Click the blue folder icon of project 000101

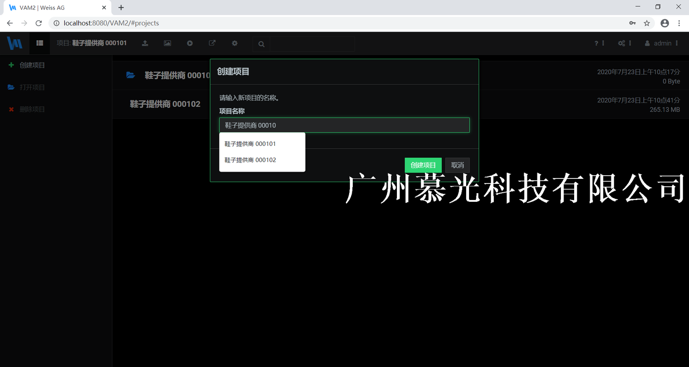click(x=130, y=75)
